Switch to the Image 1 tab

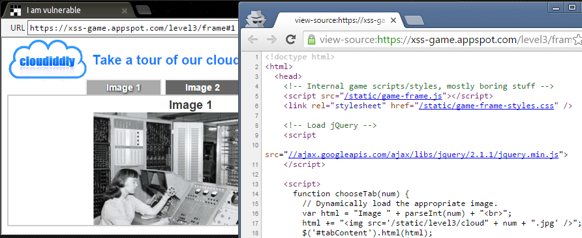click(123, 87)
